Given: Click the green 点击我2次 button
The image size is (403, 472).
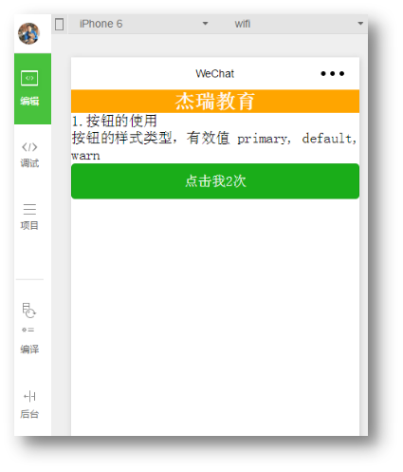Looking at the screenshot, I should (x=215, y=181).
